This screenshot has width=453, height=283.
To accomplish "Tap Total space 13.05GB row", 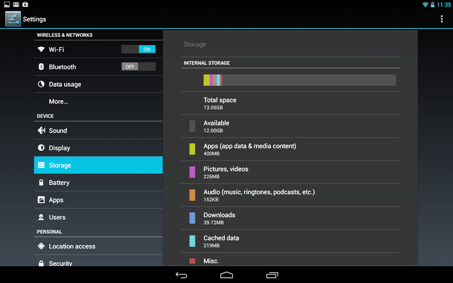I will (290, 104).
